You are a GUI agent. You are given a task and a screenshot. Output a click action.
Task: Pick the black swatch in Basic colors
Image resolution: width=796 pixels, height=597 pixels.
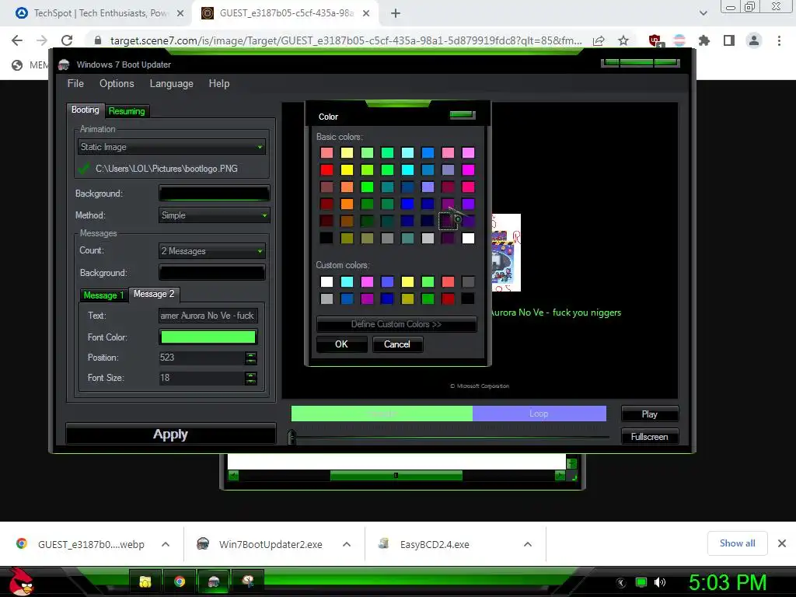(x=327, y=238)
